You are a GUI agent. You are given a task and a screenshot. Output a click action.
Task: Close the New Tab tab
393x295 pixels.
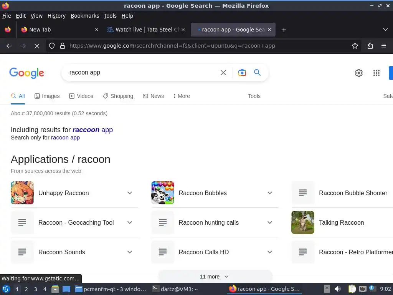(x=96, y=30)
